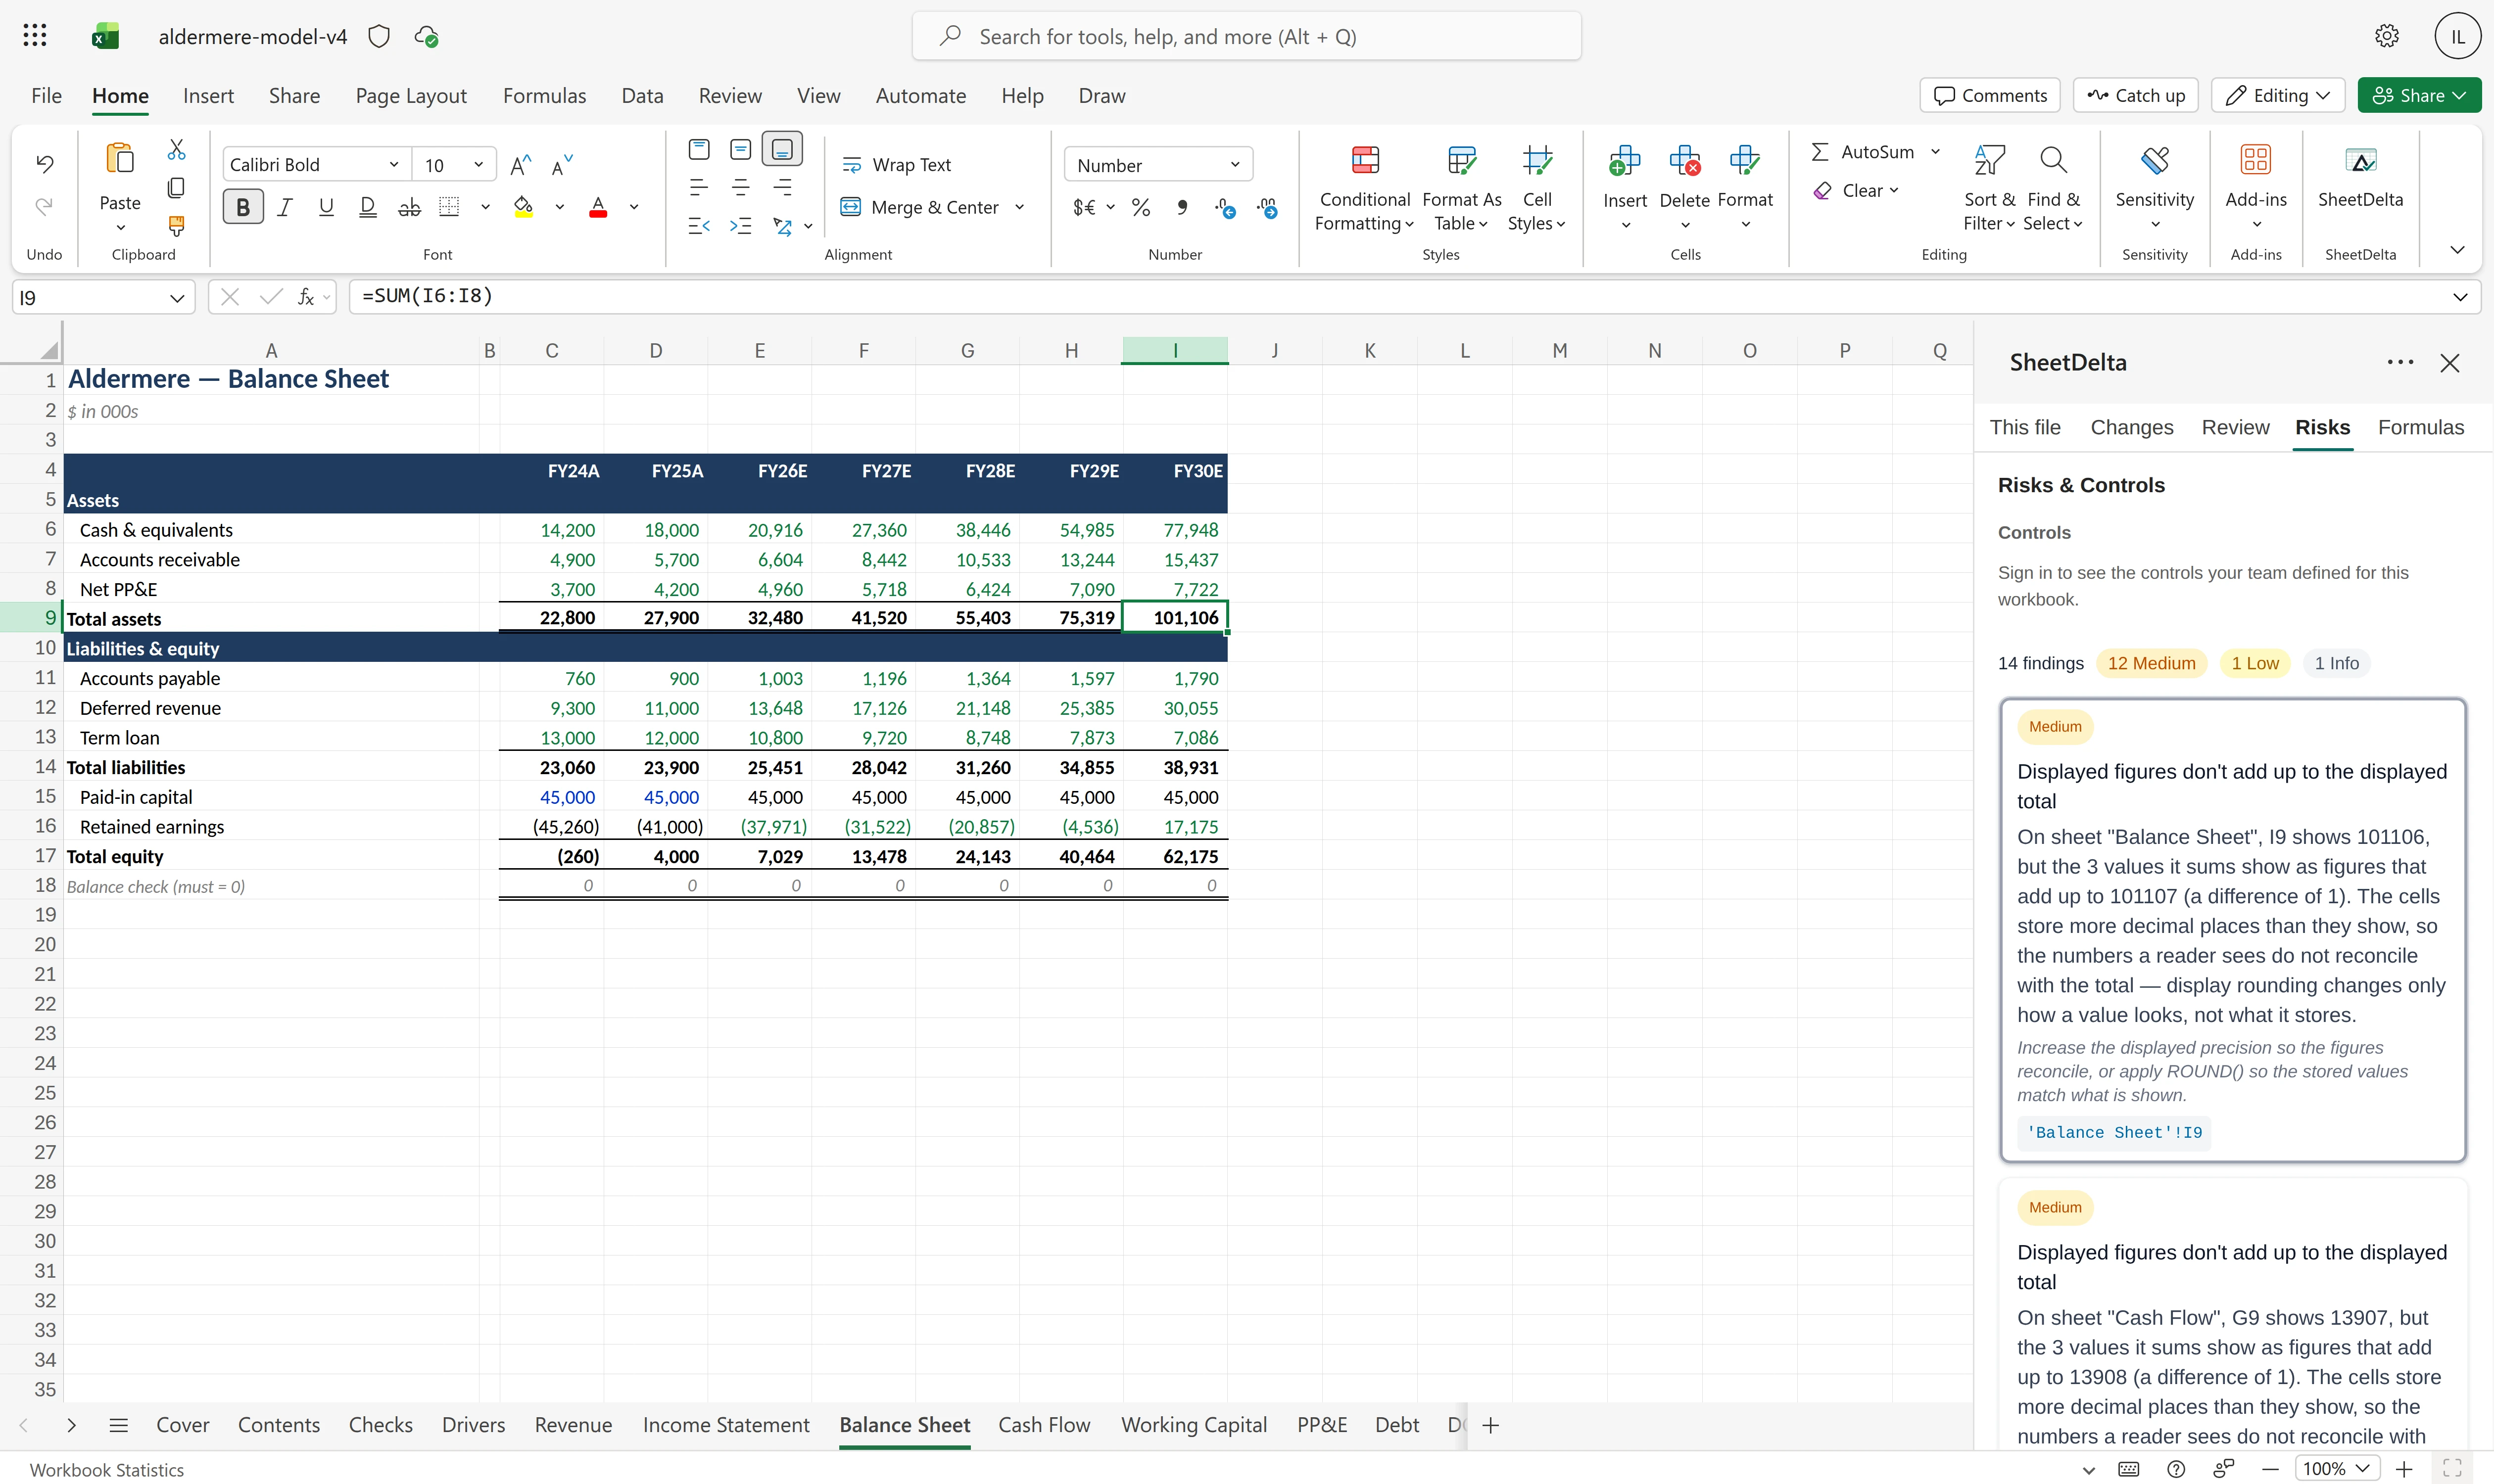Click the 'Balance Sheet'!I9 reference link
Screen dimensions: 2494x1484
2114,1133
